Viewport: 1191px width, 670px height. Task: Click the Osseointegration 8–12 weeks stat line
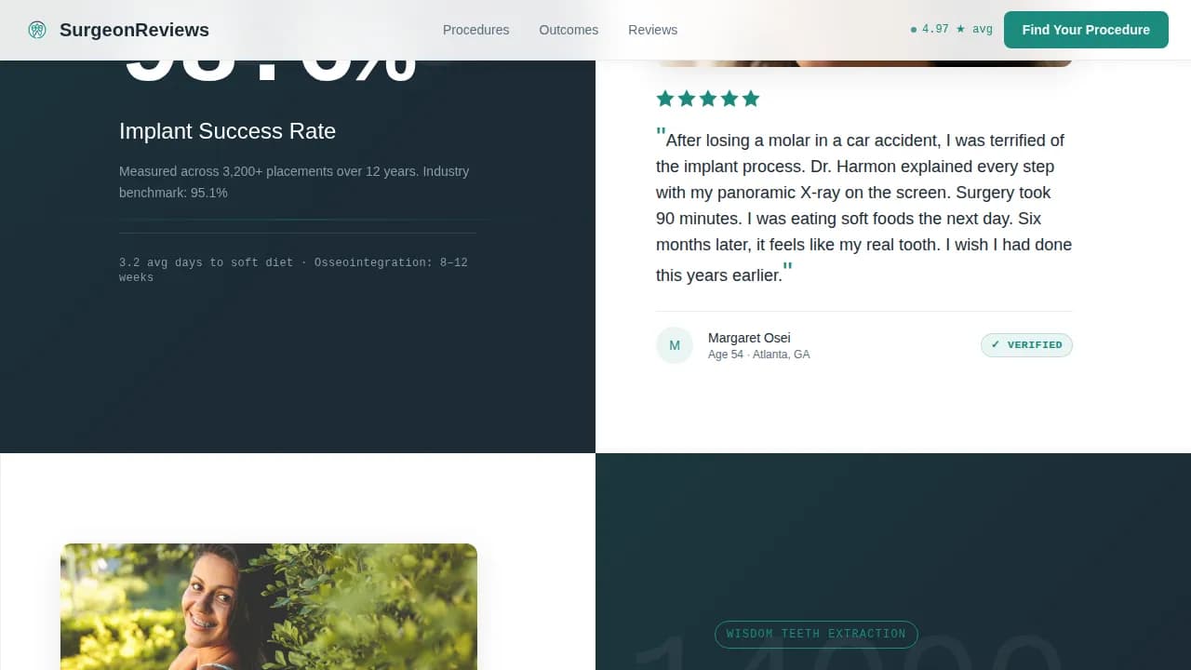pos(293,270)
